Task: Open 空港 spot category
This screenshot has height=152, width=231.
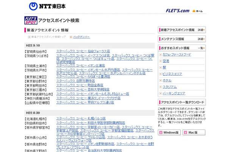Action: [166, 61]
